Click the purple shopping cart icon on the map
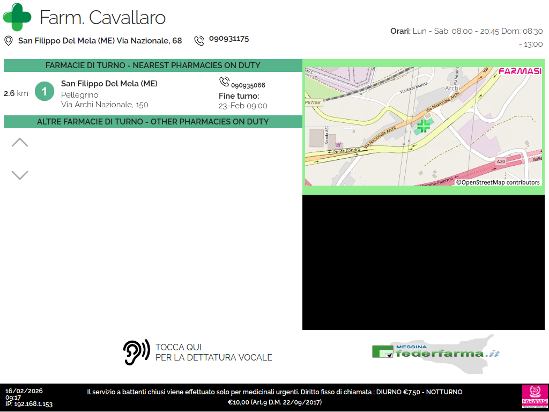The image size is (549, 412). [x=338, y=144]
